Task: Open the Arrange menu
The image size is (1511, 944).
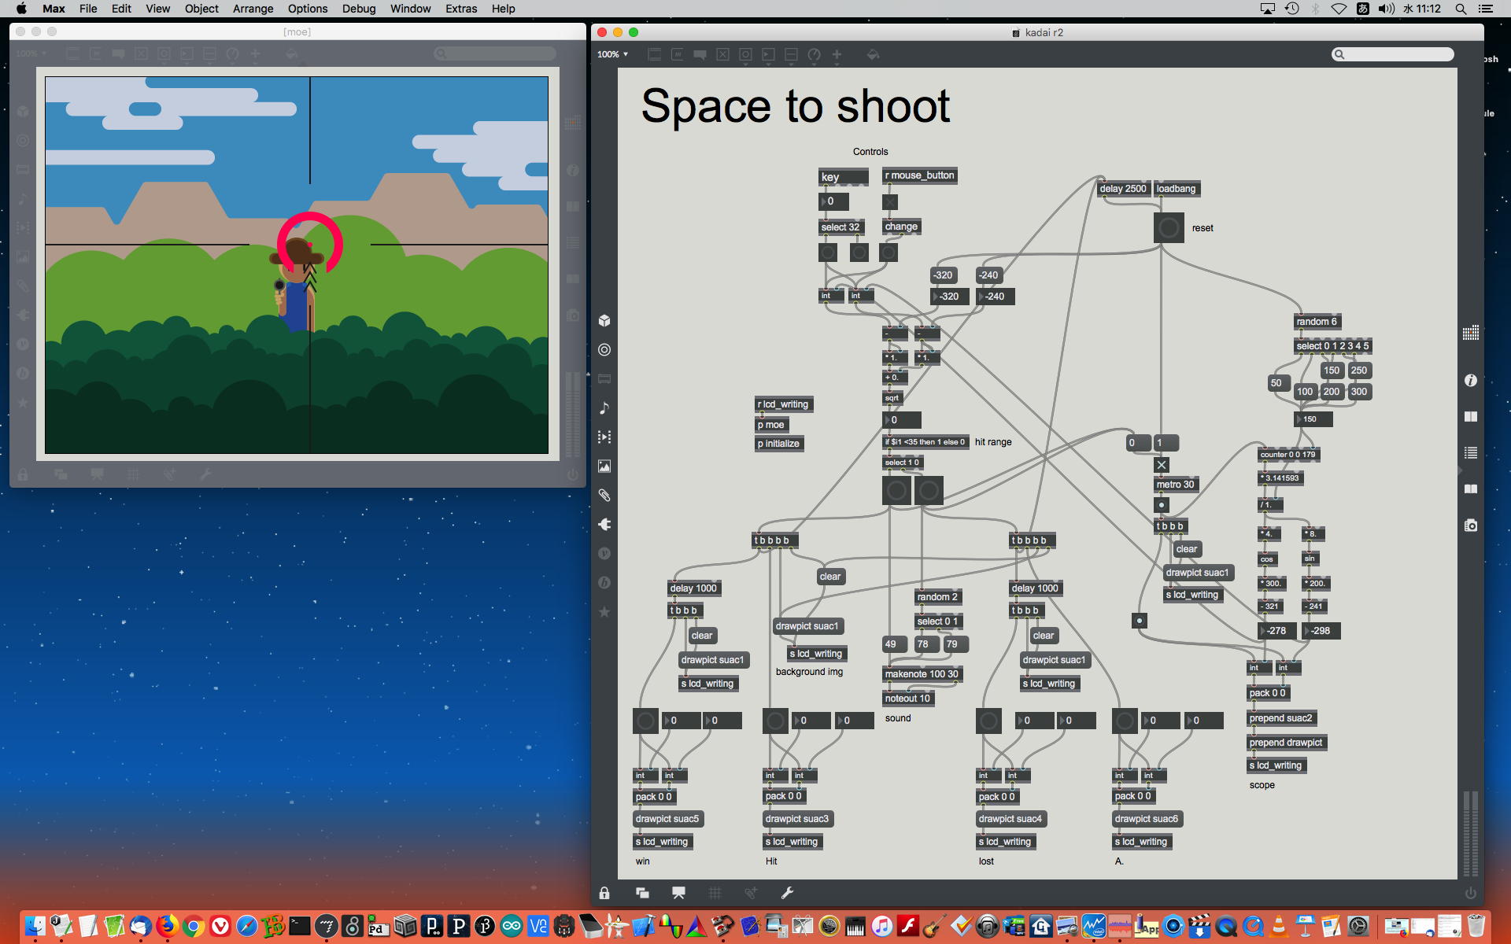Action: pos(253,9)
